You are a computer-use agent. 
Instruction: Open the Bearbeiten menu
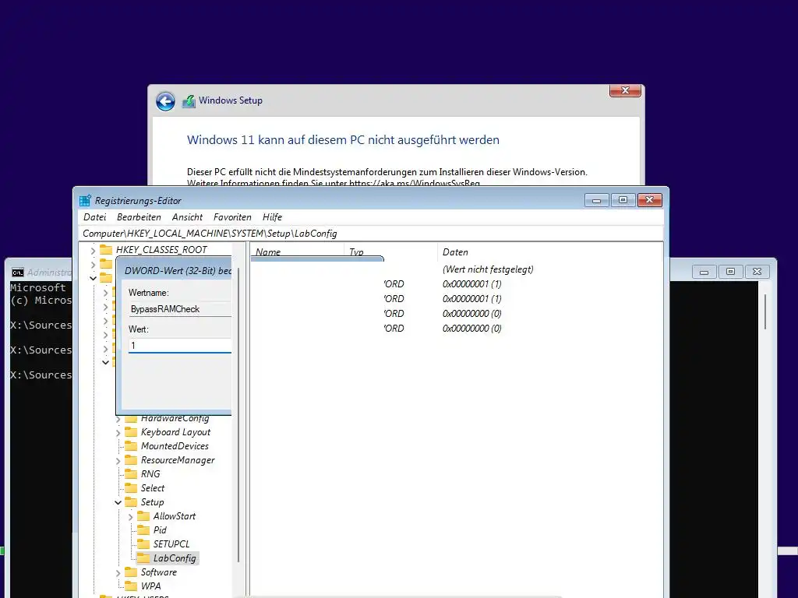tap(139, 217)
